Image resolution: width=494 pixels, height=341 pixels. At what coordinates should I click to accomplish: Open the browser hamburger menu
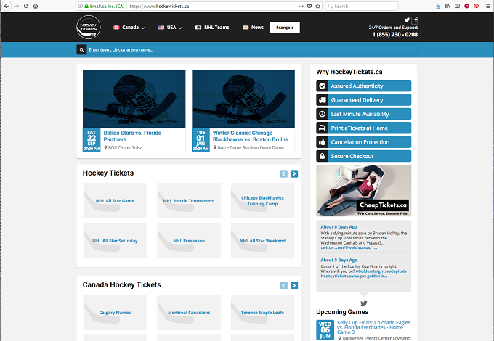coord(488,6)
